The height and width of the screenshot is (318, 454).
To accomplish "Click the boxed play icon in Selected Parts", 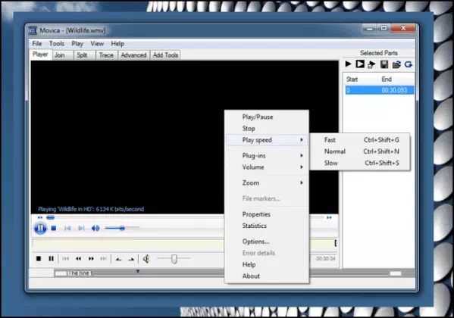I will click(x=360, y=64).
